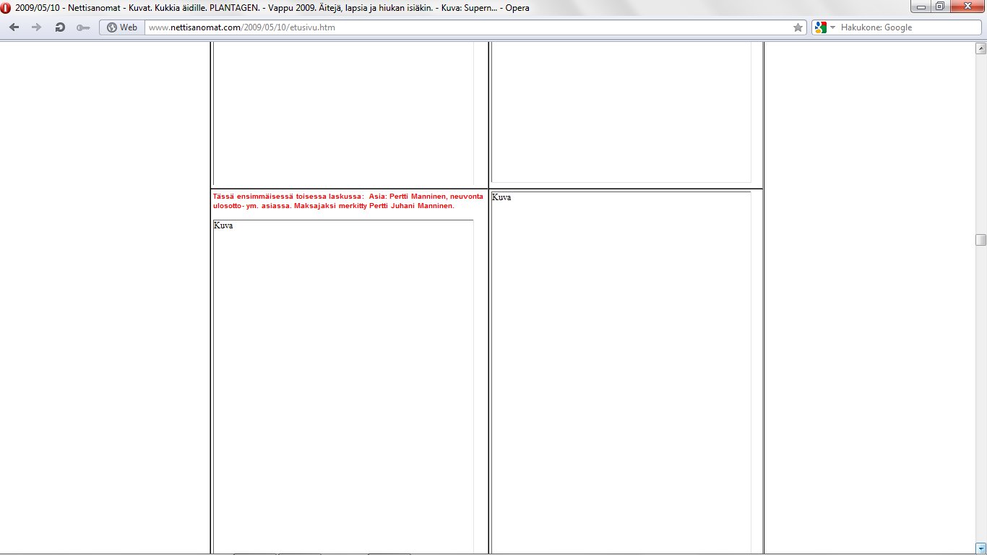Reload the current page
The height and width of the screenshot is (555, 987).
(60, 27)
